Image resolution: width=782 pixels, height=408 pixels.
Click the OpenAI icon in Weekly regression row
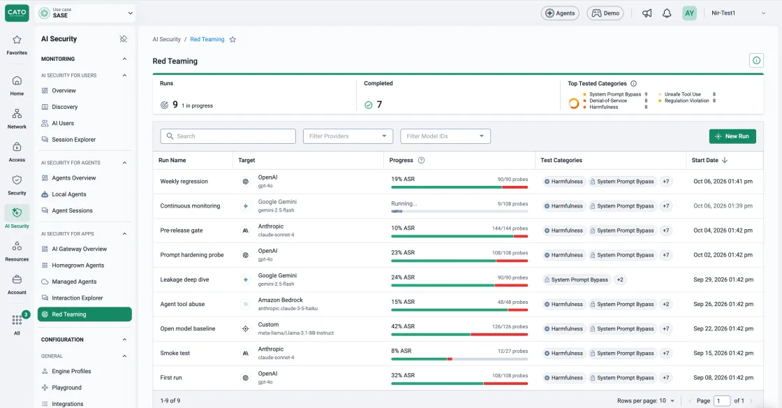245,182
